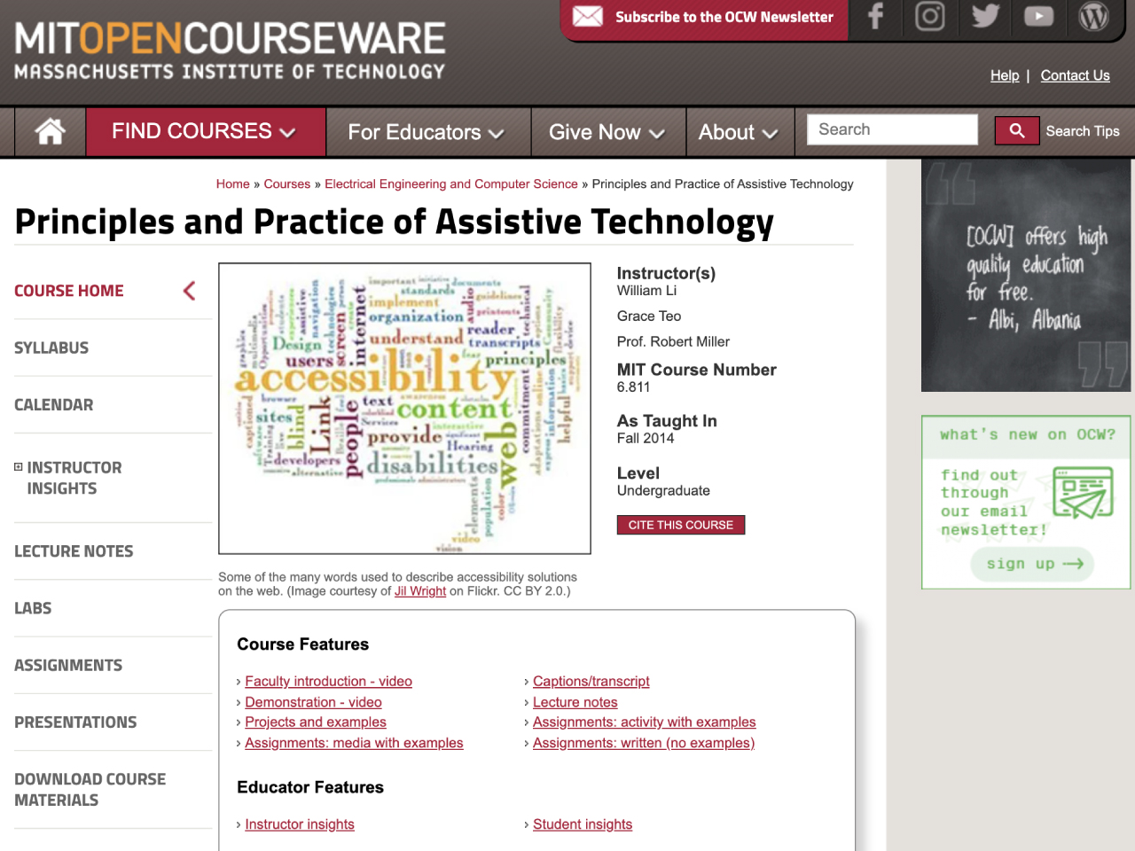
Task: Open the Lecture Notes section
Action: (x=74, y=550)
